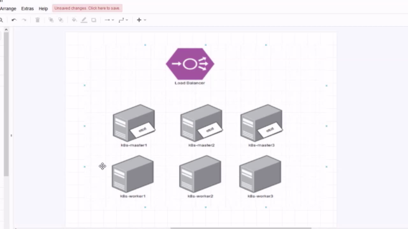Open the plus insert dropdown
Viewport: 408px width, 229px height.
pos(142,20)
